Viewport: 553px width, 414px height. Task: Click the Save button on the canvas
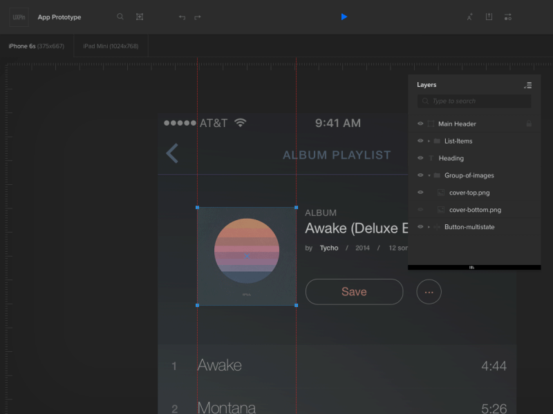354,291
